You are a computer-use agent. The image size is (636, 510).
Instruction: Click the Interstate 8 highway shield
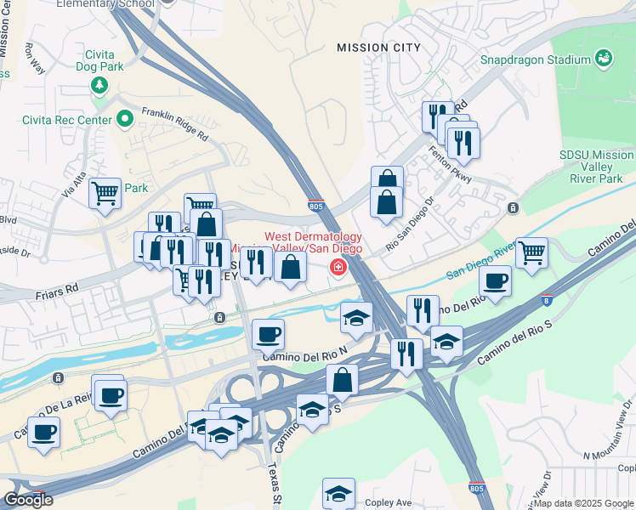click(x=547, y=300)
